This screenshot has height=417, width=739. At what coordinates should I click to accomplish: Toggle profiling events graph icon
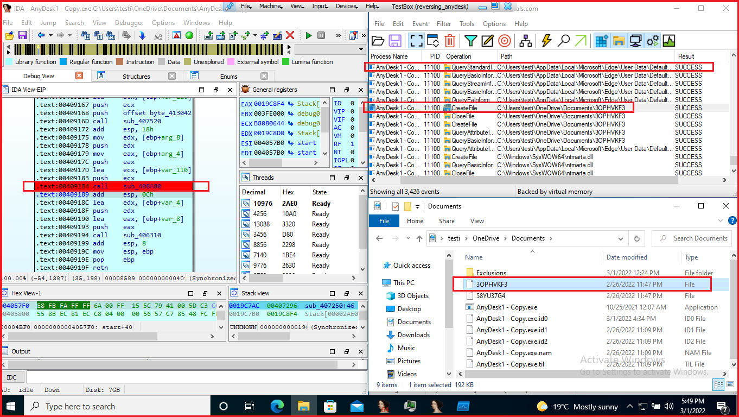[x=669, y=41]
